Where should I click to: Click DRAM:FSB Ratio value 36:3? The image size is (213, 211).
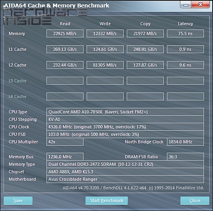(x=185, y=157)
